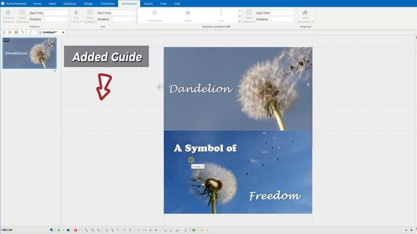This screenshot has width=417, height=234.
Task: Select the Dandelion slide thumbnail
Action: [29, 53]
